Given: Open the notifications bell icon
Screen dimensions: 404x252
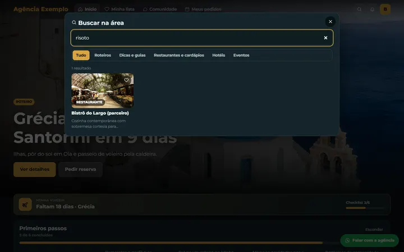Looking at the screenshot, I should 372,10.
